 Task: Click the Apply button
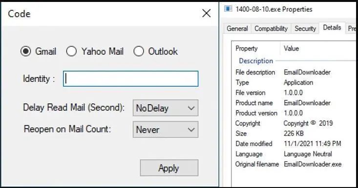click(x=169, y=168)
